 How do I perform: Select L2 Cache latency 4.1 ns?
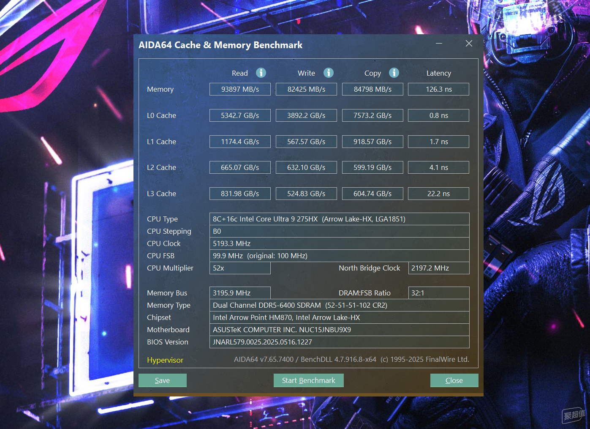(439, 167)
